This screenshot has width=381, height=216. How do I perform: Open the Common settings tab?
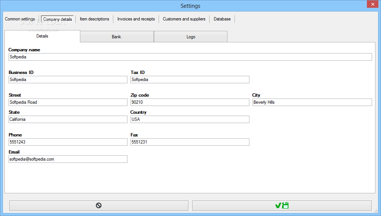coord(20,19)
